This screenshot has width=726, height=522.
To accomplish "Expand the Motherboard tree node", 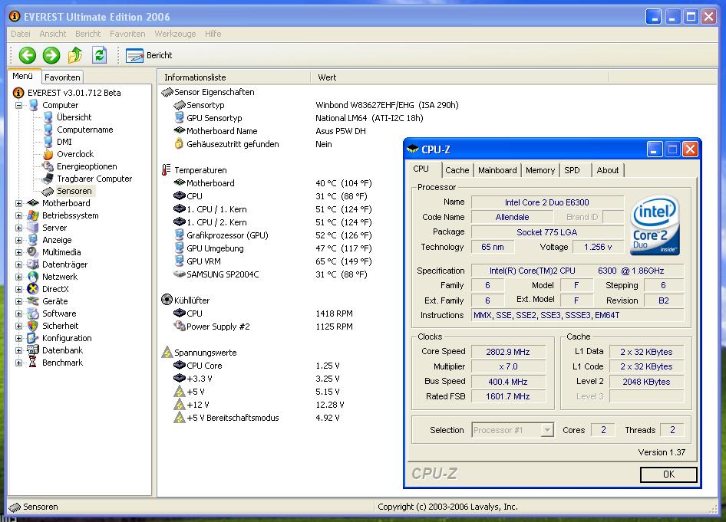I will tap(19, 203).
